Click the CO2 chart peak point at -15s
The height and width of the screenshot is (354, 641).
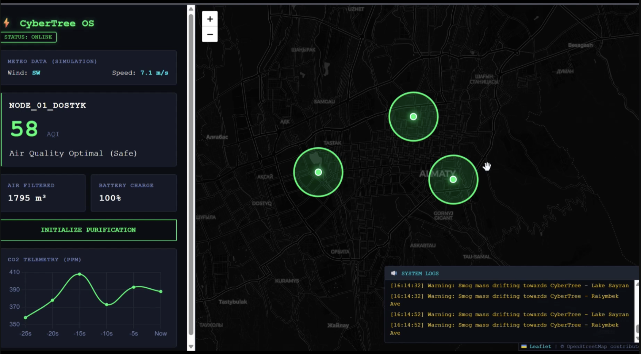pos(80,274)
